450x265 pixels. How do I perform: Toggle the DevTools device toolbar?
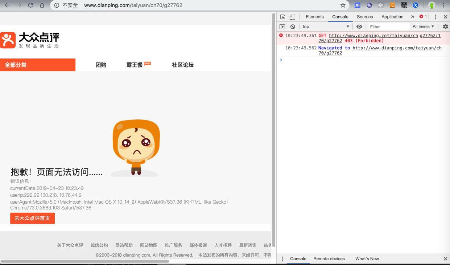(292, 17)
